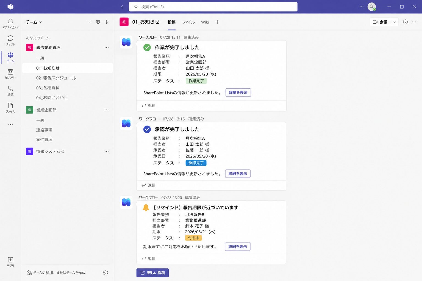422x281 pixels.
Task: Click the 作業が完了しました card title
Action: click(x=177, y=47)
